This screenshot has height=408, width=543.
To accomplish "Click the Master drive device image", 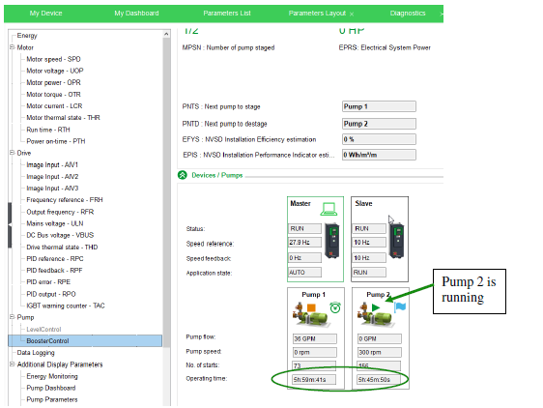I will [x=332, y=241].
